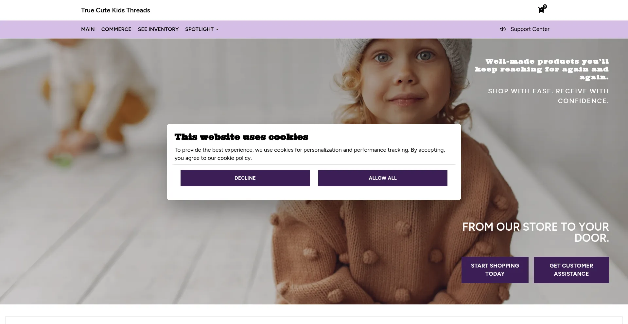This screenshot has height=324, width=628.
Task: Click the caret arrow next to SPOTLIGHT
Action: (217, 29)
